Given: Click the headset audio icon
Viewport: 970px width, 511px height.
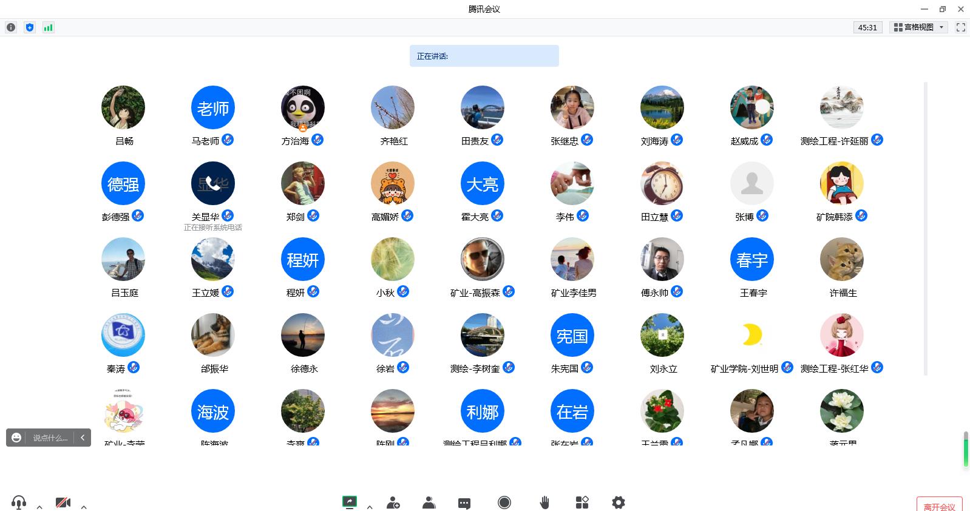Looking at the screenshot, I should pos(19,503).
